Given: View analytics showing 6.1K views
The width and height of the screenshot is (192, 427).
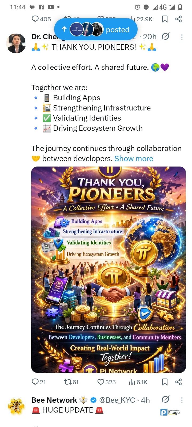Looking at the screenshot, I should tap(138, 382).
